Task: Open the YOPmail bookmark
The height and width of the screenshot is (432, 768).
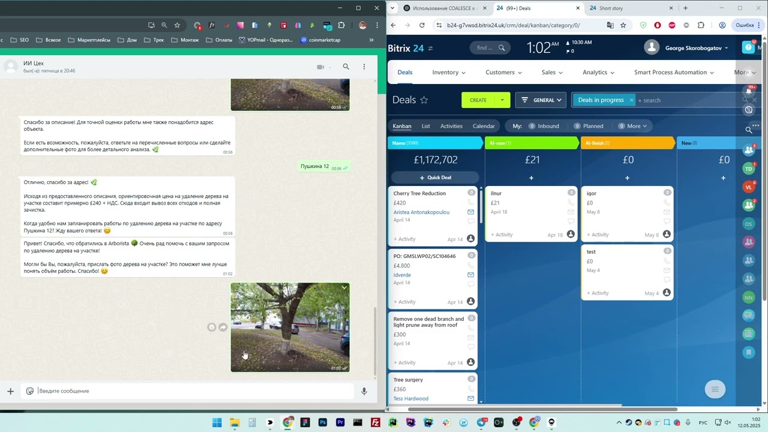Action: point(265,40)
